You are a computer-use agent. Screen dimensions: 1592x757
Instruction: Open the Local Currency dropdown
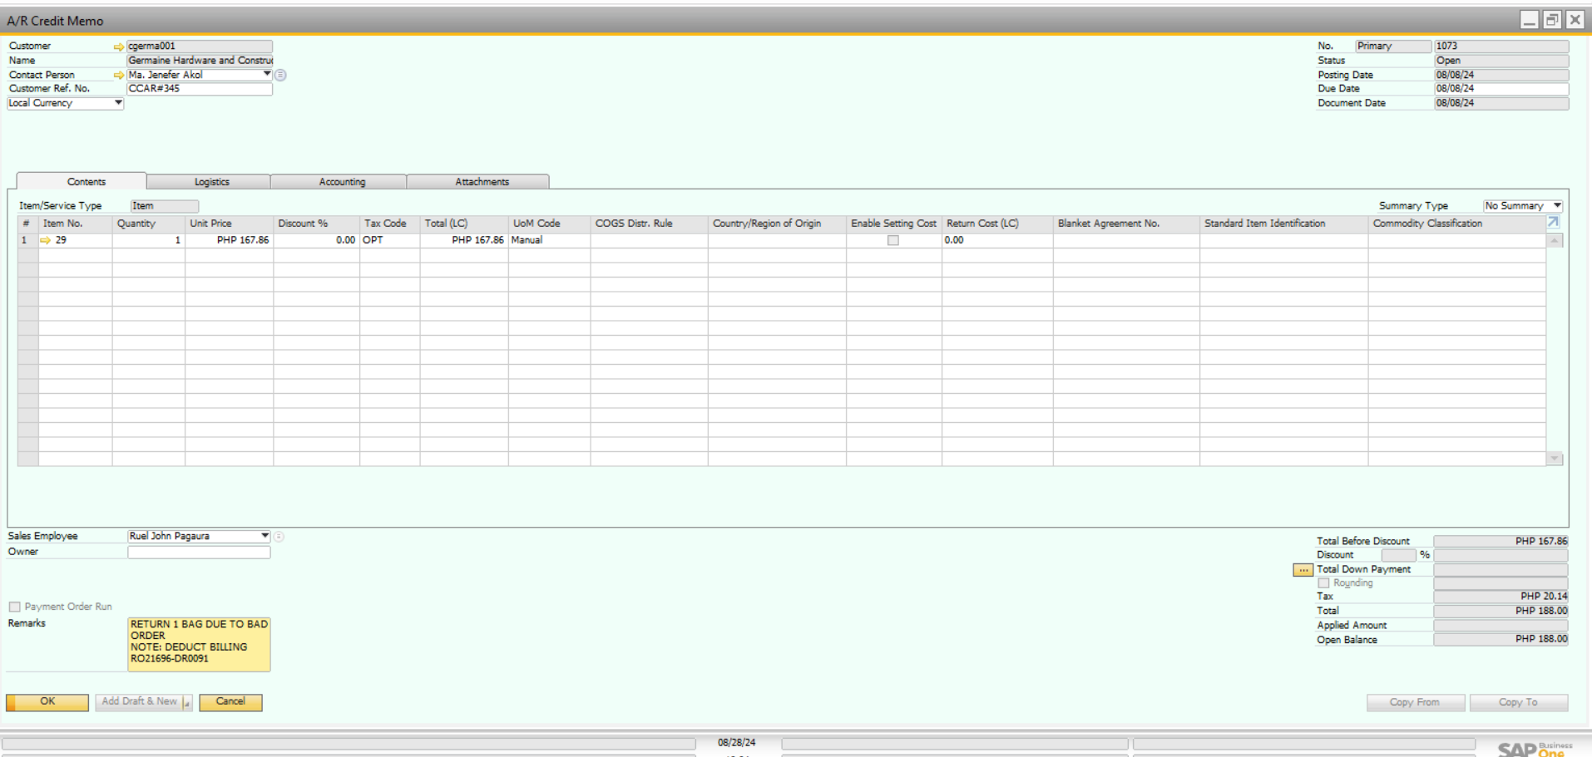click(117, 103)
